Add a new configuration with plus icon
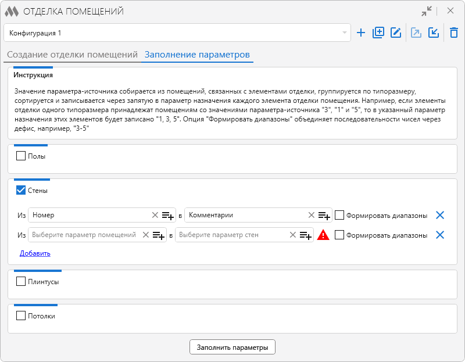Image resolution: width=465 pixels, height=362 pixels. coord(361,33)
